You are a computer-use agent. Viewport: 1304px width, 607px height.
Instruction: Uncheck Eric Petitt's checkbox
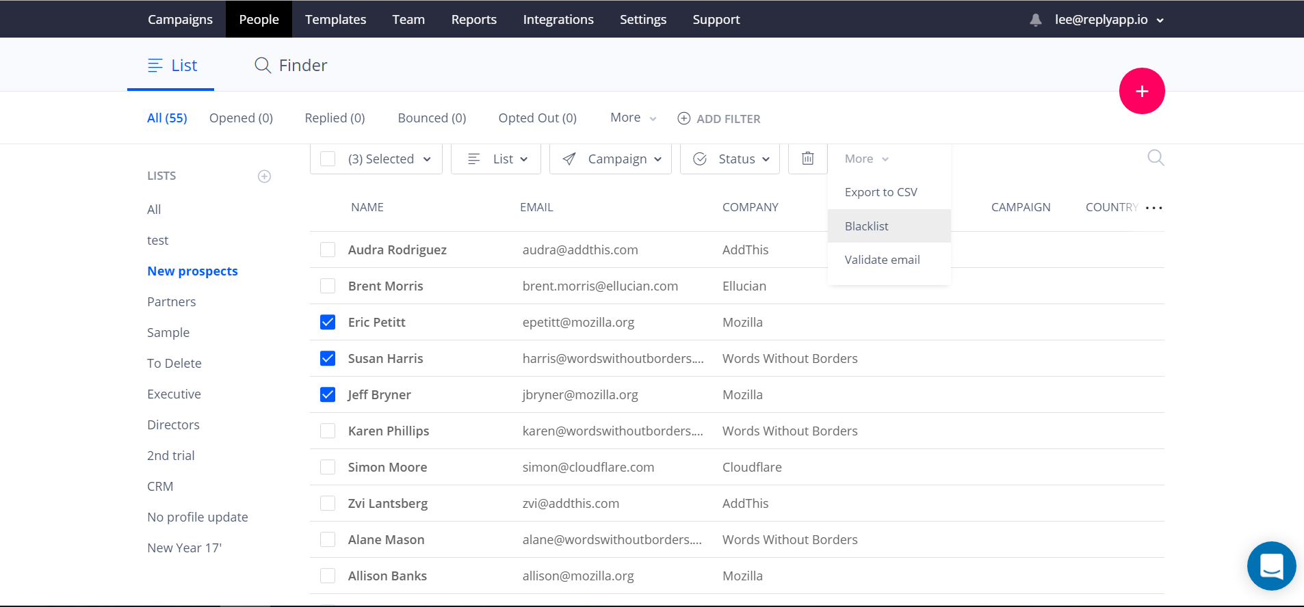point(328,322)
